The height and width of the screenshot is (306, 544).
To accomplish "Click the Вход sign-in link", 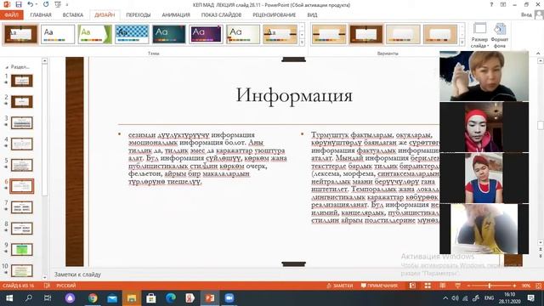I will pos(526,15).
